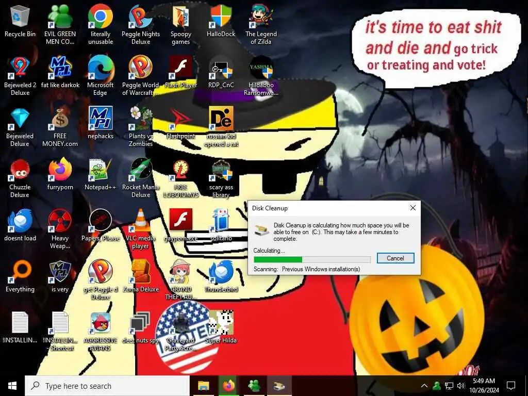Viewport: 528px width, 396px height.
Task: Select the Bejeweled 2 Deluxe icon
Action: point(20,68)
